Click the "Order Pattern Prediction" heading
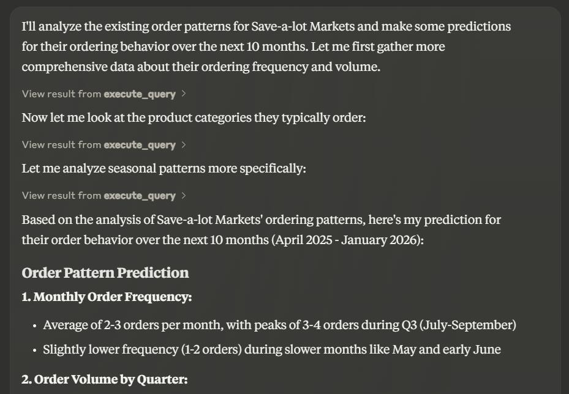569x394 pixels. click(105, 273)
